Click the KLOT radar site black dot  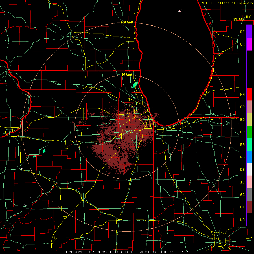pyautogui.click(x=127, y=127)
